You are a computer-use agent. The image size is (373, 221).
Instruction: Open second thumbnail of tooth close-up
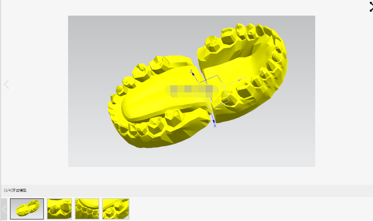click(59, 209)
